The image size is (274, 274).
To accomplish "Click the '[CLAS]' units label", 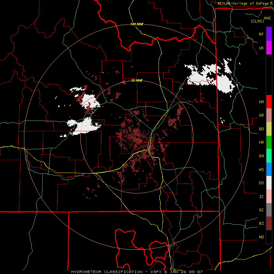I will (257, 21).
